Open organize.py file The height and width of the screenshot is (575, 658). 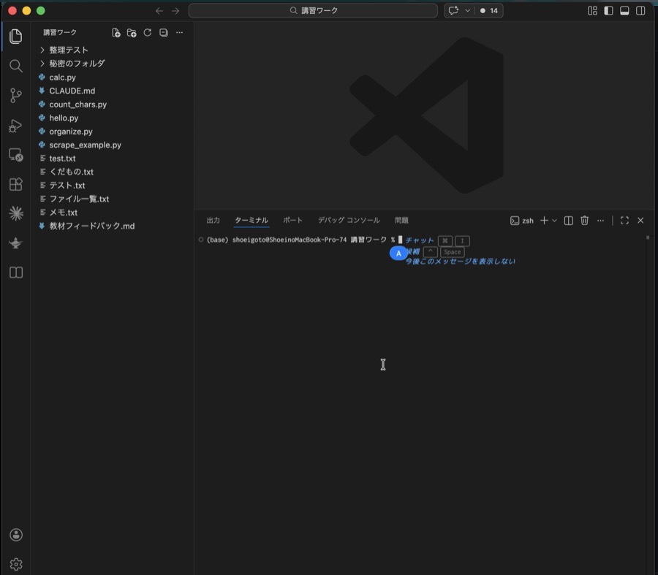pos(112,132)
